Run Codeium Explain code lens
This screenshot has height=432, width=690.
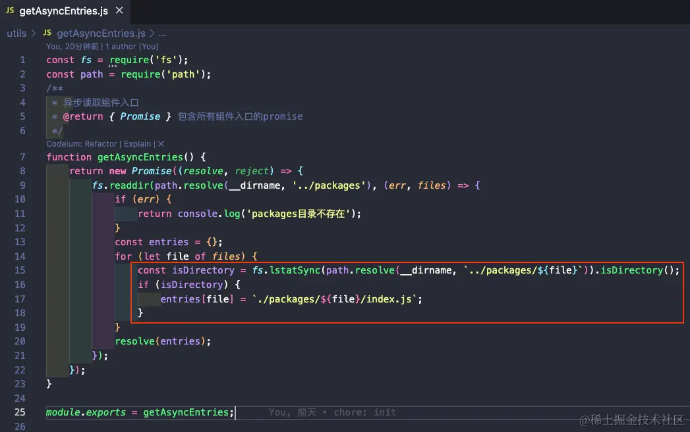(x=137, y=144)
